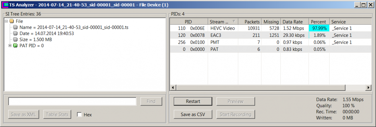Viewport: 376px width, 127px height.
Task: Click the yellow File node icon
Action: click(x=12, y=21)
